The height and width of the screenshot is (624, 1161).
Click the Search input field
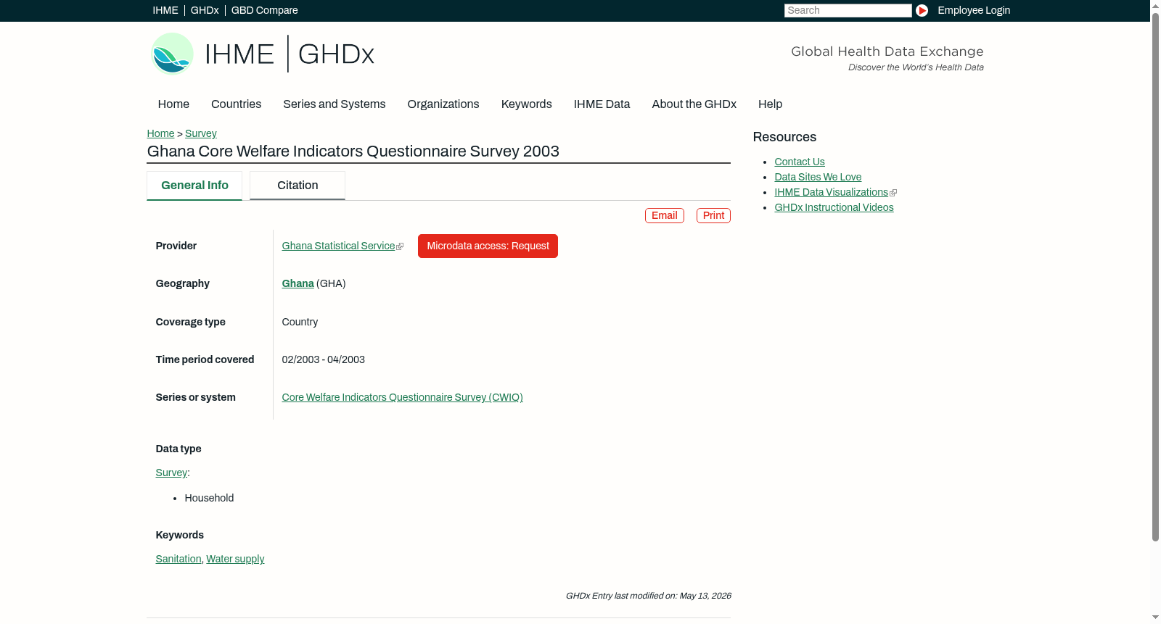click(848, 10)
